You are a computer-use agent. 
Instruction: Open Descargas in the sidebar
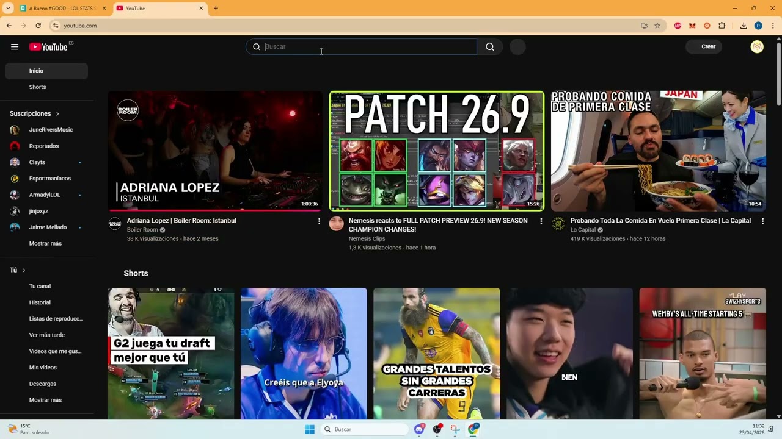pos(46,384)
